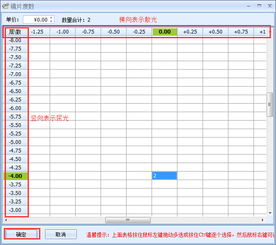Select the -7.50 row header

(15, 57)
